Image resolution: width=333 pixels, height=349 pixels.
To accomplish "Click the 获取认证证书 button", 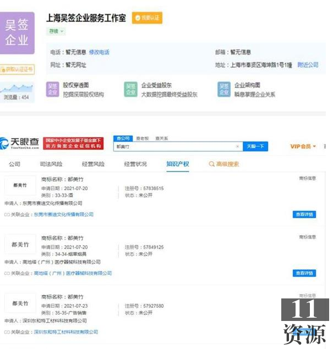I will pos(17,69).
